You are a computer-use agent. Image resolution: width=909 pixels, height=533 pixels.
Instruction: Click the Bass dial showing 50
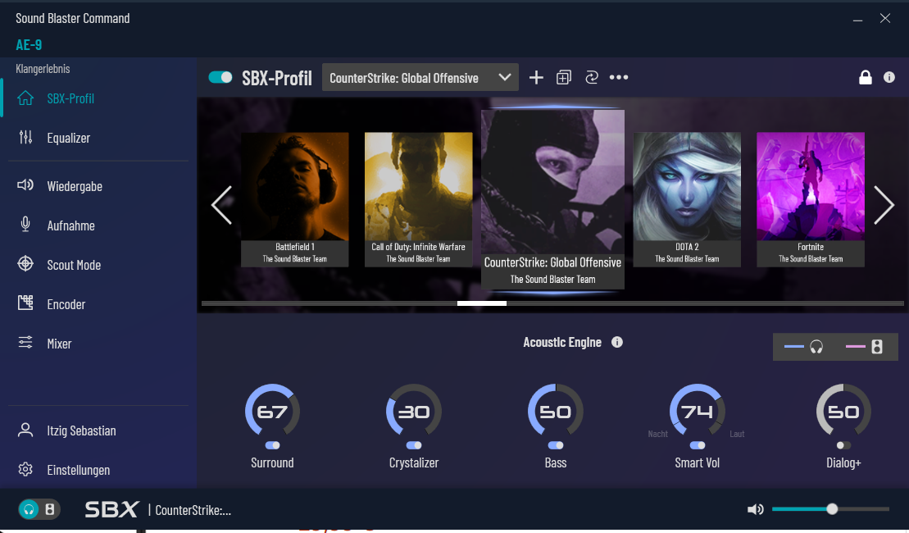point(556,411)
